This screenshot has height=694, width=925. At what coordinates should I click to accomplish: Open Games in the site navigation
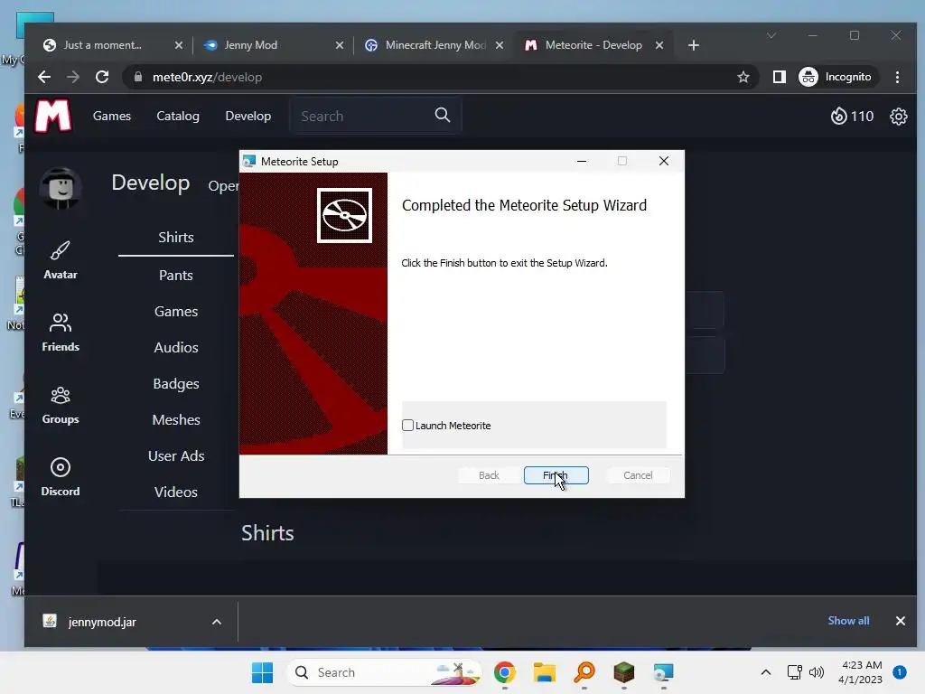click(111, 117)
